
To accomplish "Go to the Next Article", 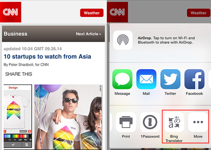I will (88, 34).
